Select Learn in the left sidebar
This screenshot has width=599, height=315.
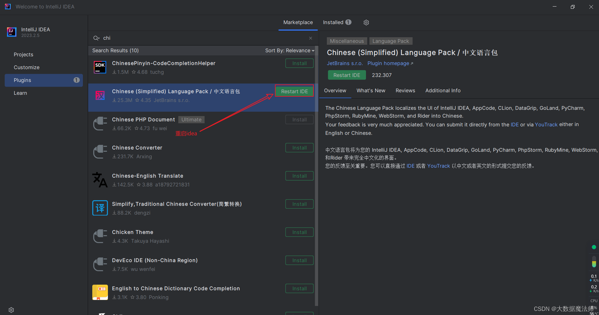(44, 93)
